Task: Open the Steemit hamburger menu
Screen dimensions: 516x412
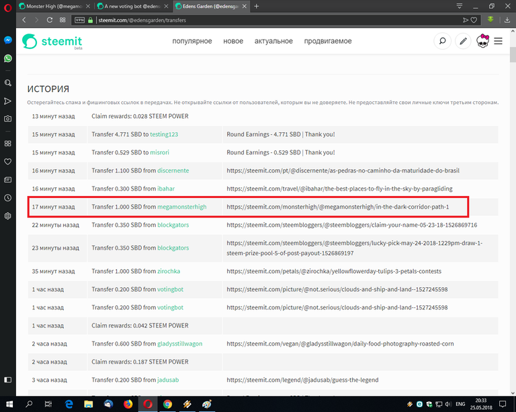Action: coord(498,41)
